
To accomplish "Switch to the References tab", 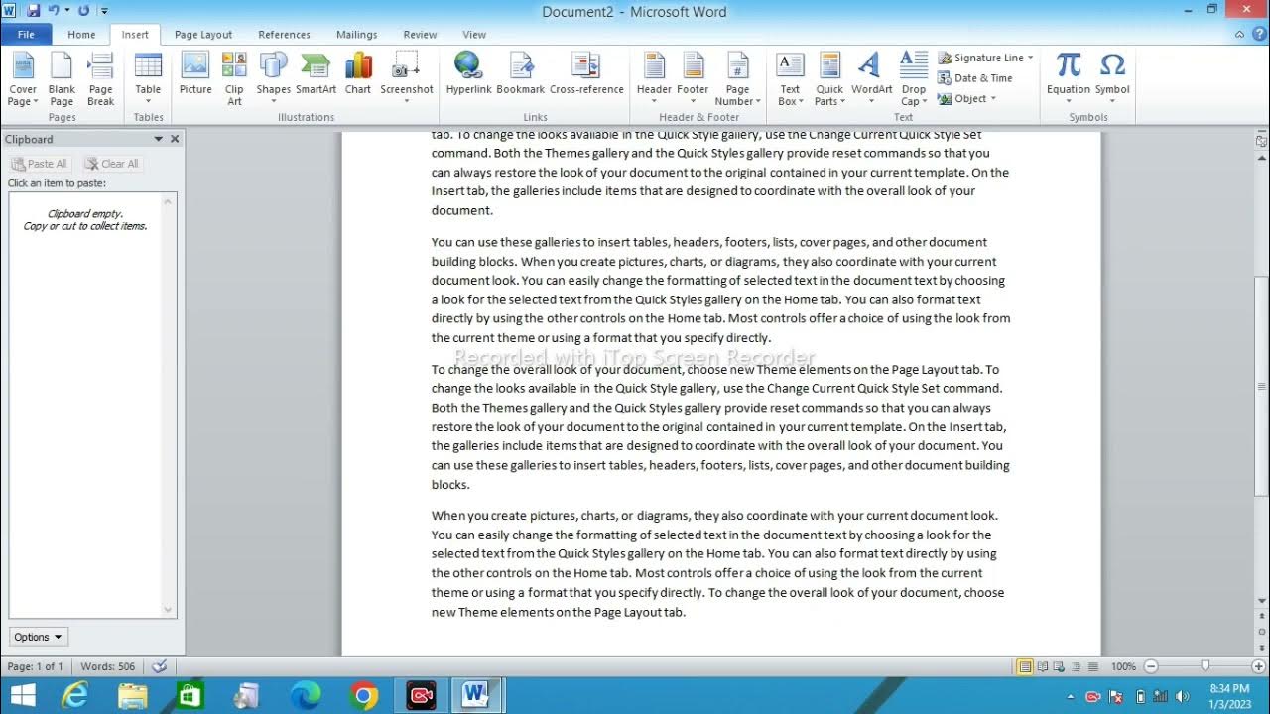I will point(285,34).
